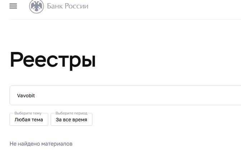This screenshot has height=163, width=241.
Task: Click the round Bank of Russia seal
Action: [37, 6]
